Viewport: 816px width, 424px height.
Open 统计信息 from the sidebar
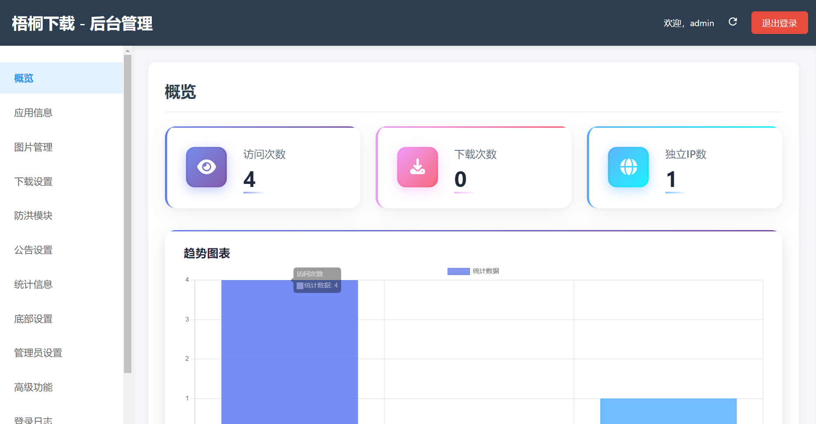33,285
